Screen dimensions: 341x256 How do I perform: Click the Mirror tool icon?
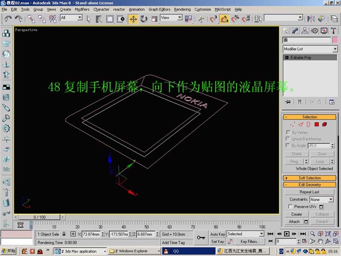pos(311,19)
